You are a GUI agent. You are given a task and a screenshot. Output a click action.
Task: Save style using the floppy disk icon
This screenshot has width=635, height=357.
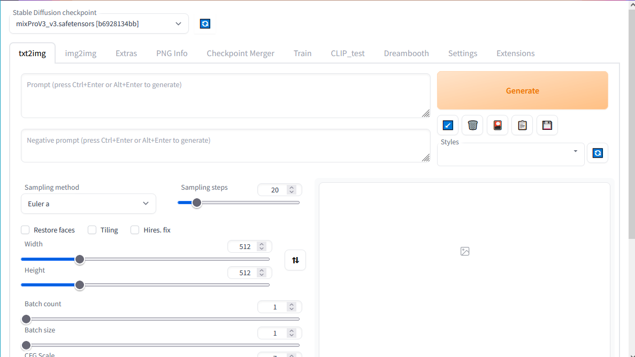point(547,125)
